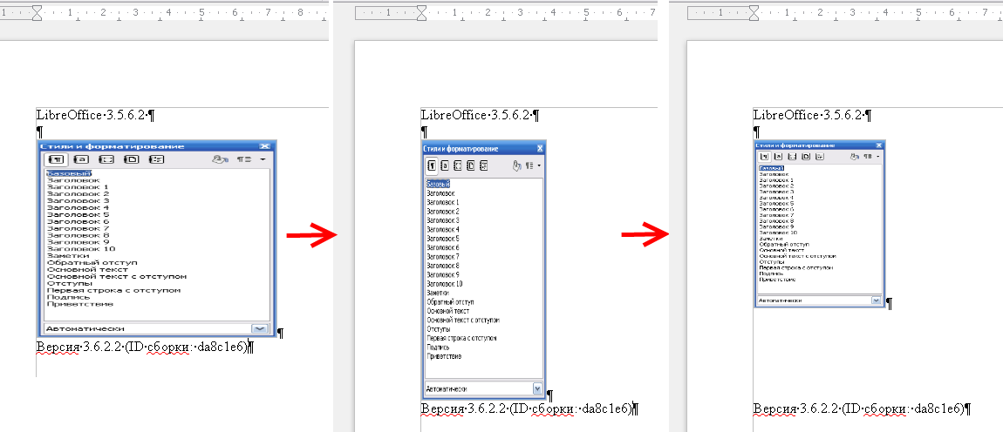Screen dimensions: 1003x432
Task: Select Заголовок 9 in tall stretched Styles panel
Action: (443, 274)
